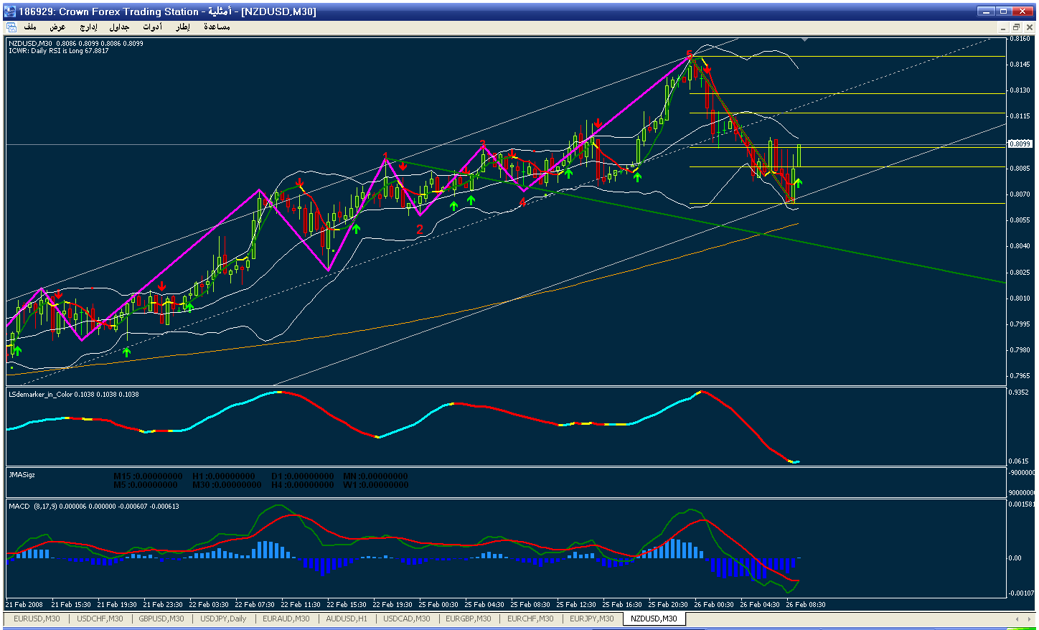The height and width of the screenshot is (630, 1039).
Task: Open the عرض (View) menu
Action: click(57, 27)
